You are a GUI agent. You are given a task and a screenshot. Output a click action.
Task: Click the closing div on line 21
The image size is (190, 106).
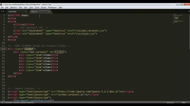pos(12,76)
